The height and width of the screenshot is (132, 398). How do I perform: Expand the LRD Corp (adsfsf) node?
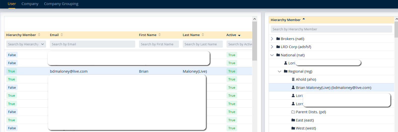272,47
